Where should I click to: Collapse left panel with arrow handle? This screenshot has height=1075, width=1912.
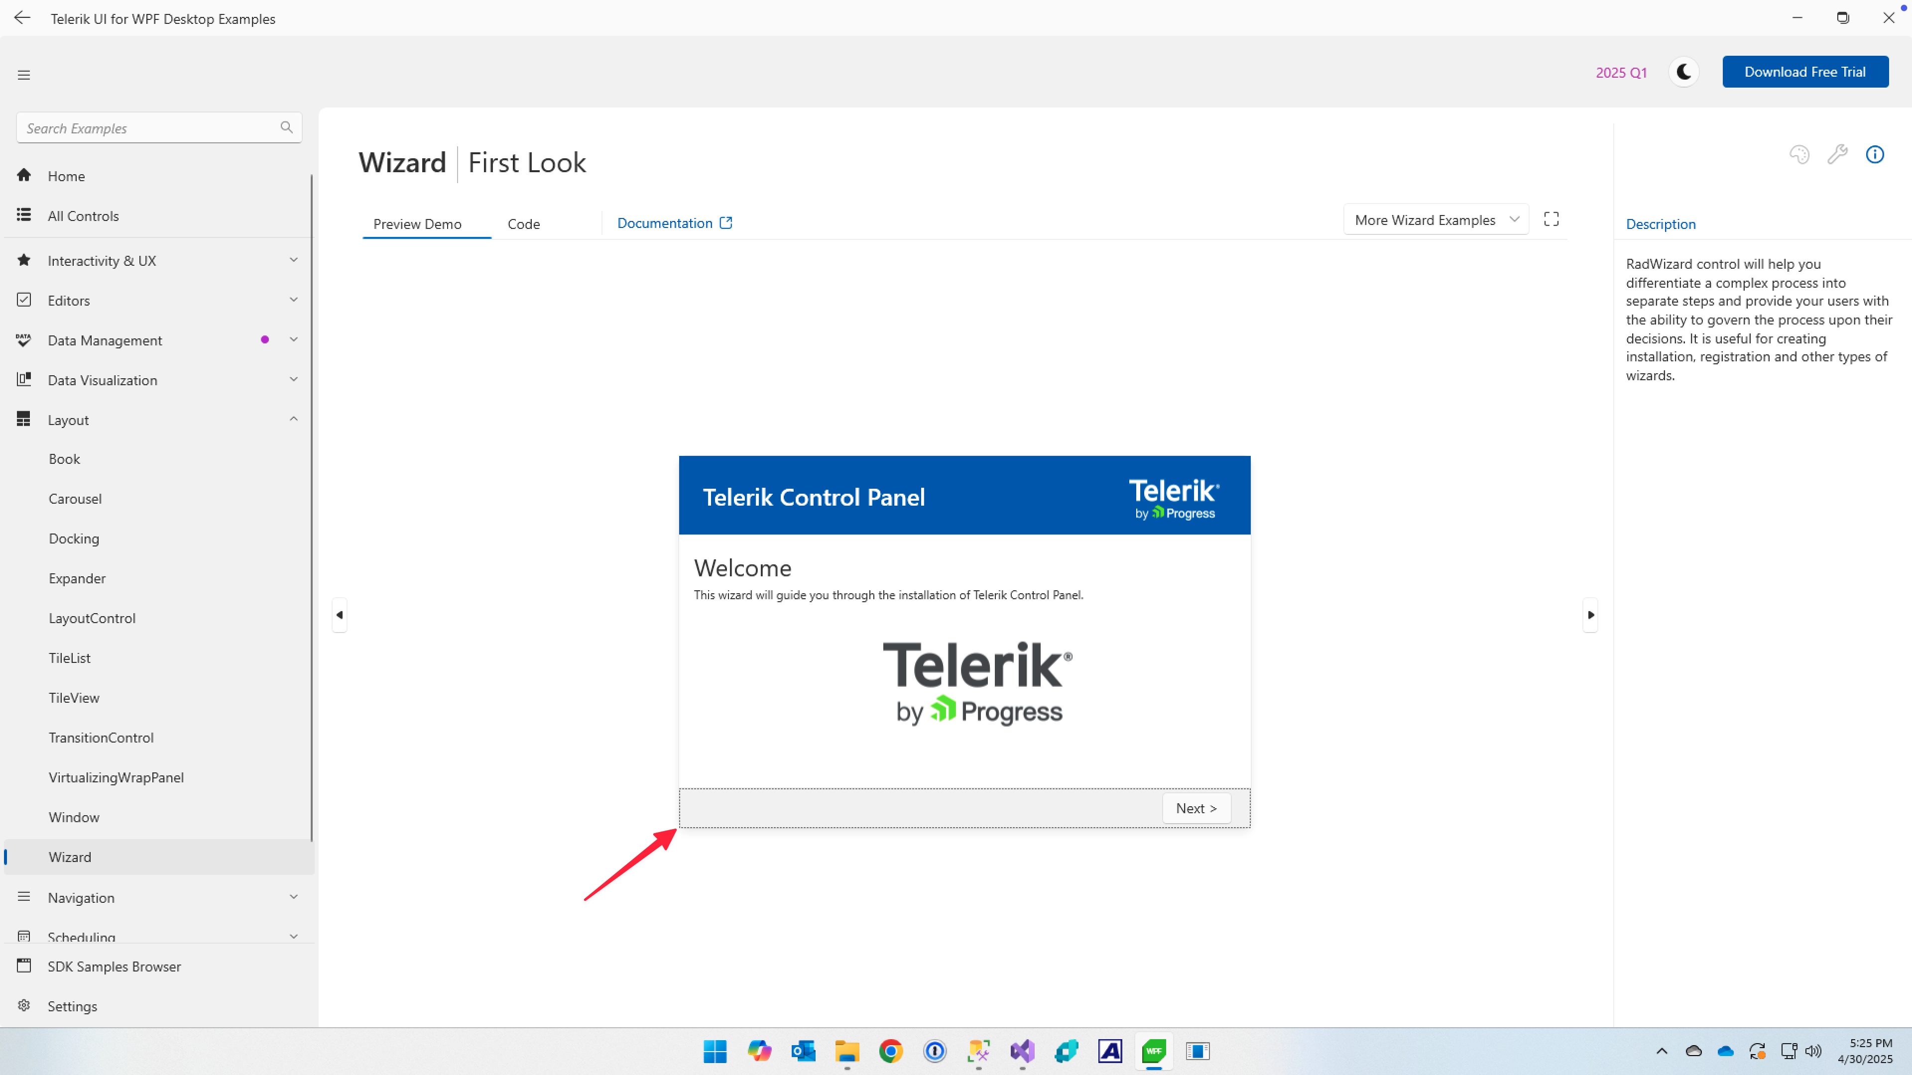click(339, 614)
